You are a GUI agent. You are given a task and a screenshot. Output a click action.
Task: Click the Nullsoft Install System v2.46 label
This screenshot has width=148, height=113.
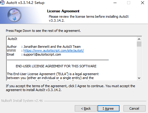(x=22, y=101)
